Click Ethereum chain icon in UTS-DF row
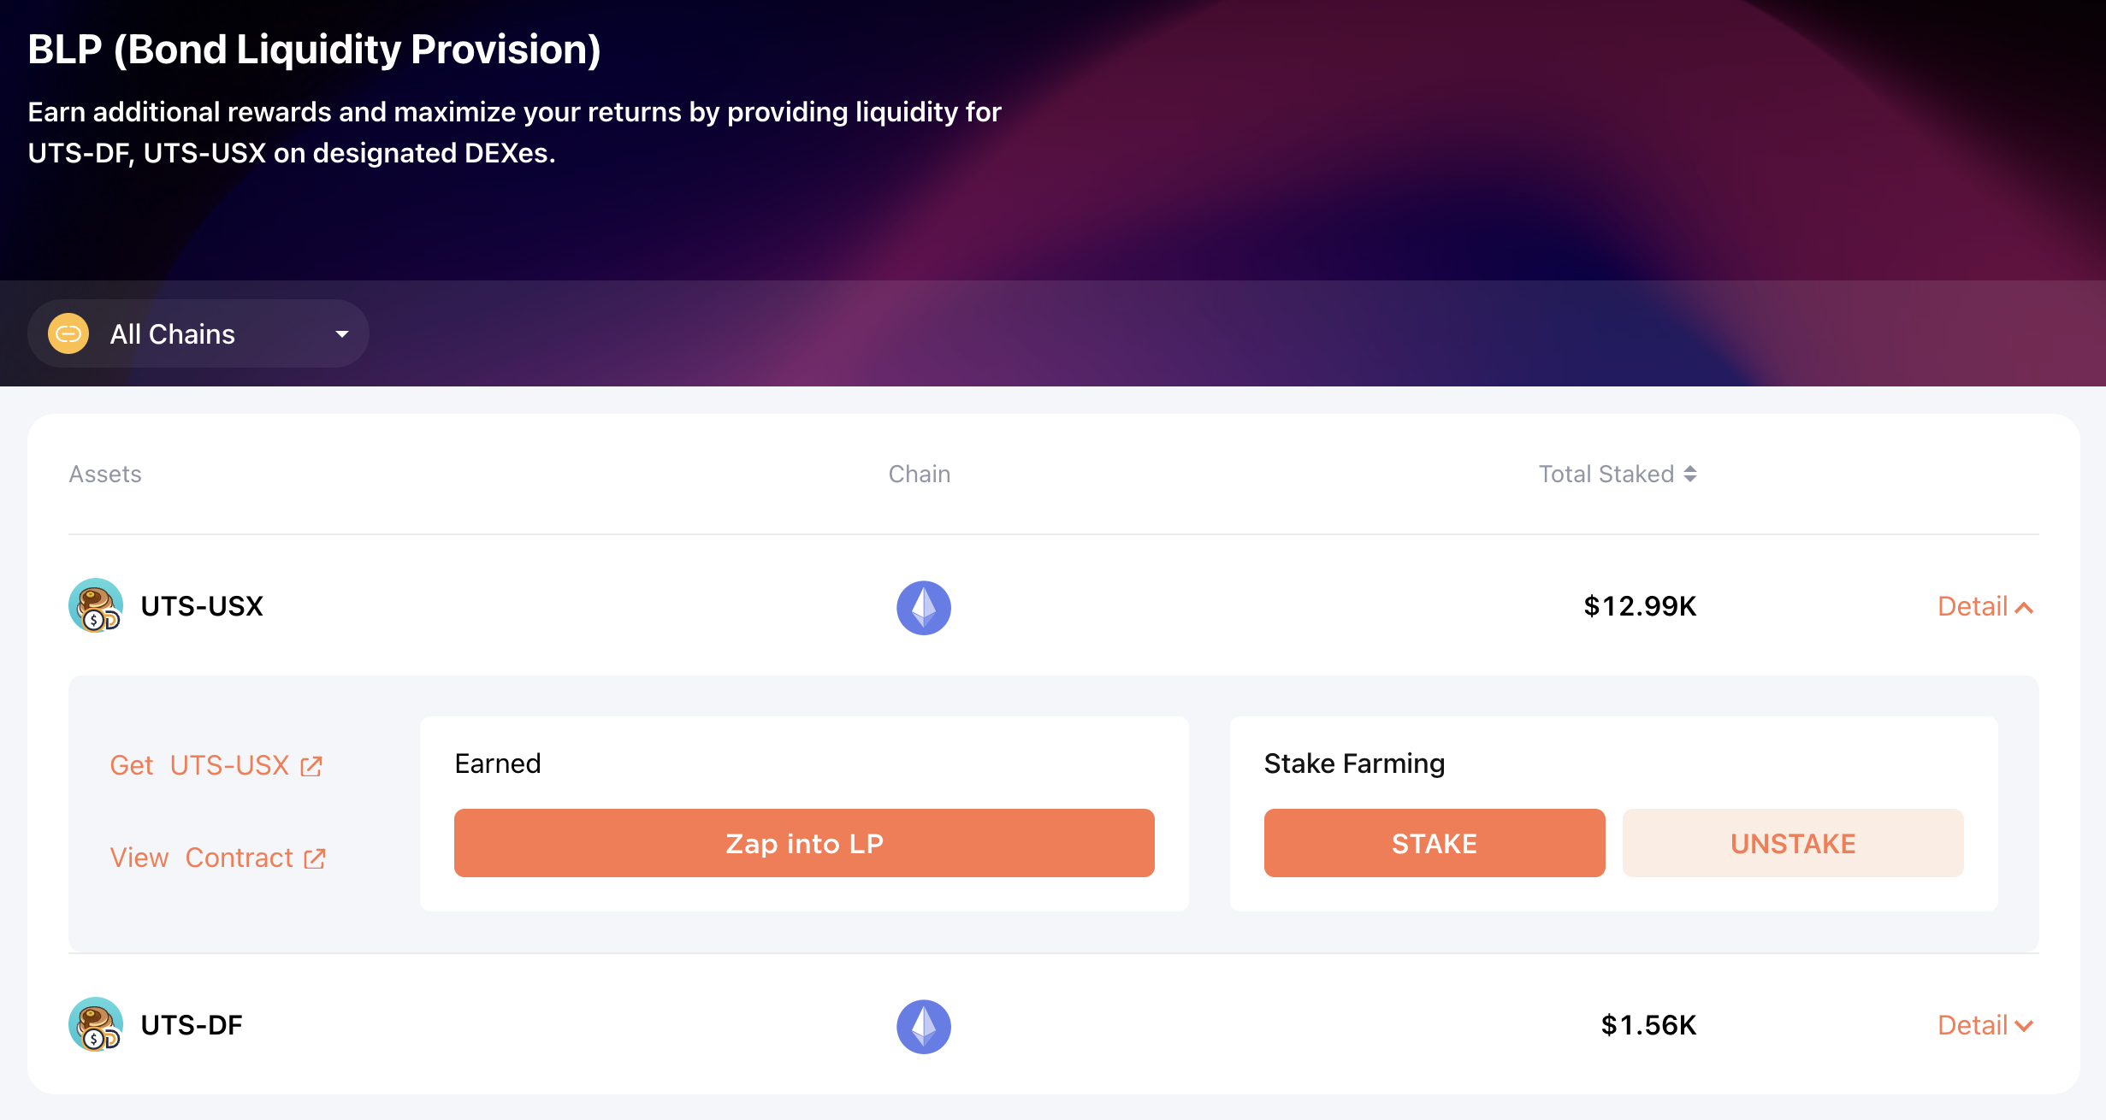Viewport: 2106px width, 1120px height. coord(923,1027)
